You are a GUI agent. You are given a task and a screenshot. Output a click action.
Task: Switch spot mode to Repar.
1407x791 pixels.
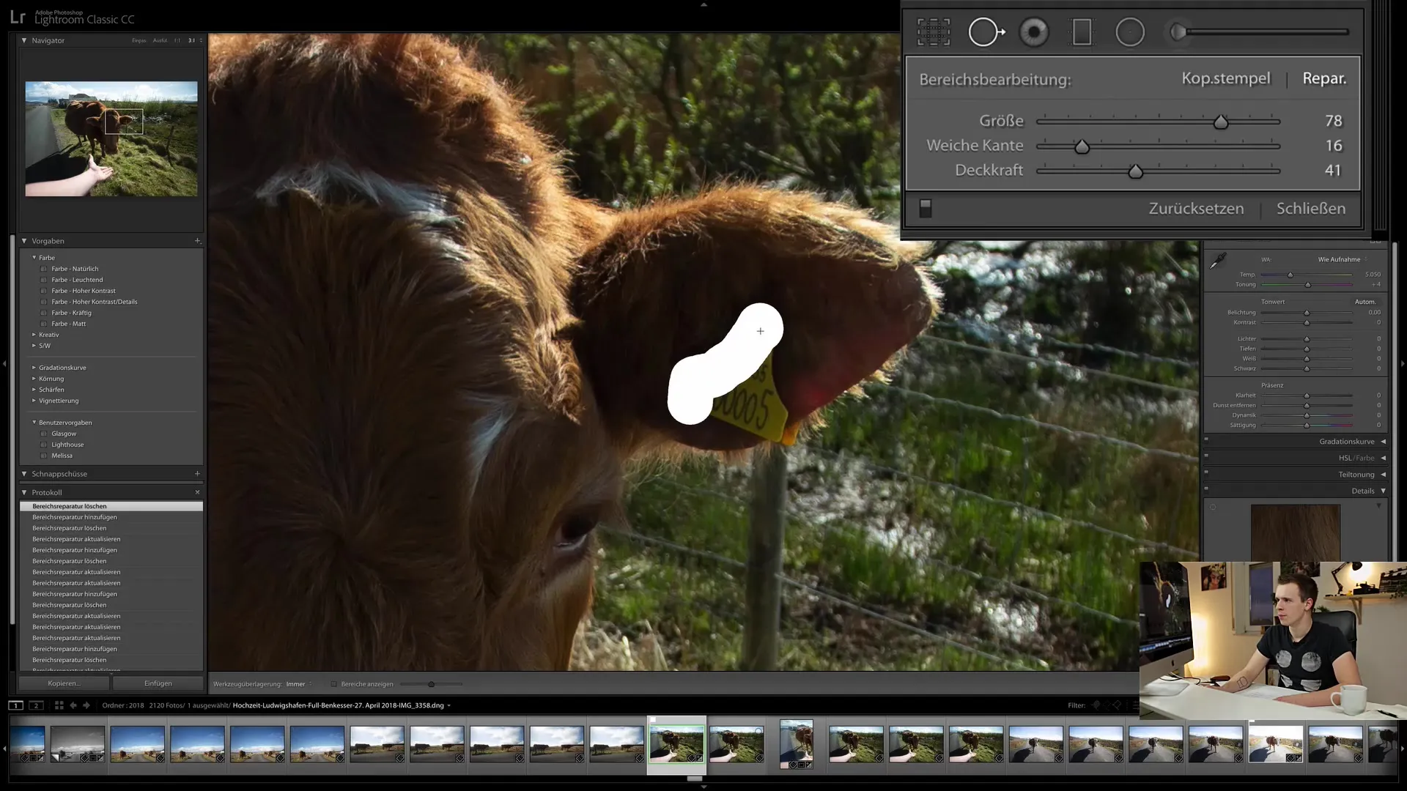[1324, 79]
